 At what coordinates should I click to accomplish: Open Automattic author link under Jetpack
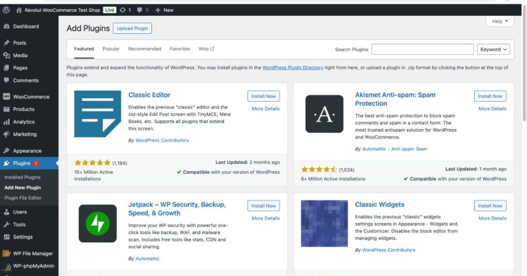(147, 259)
